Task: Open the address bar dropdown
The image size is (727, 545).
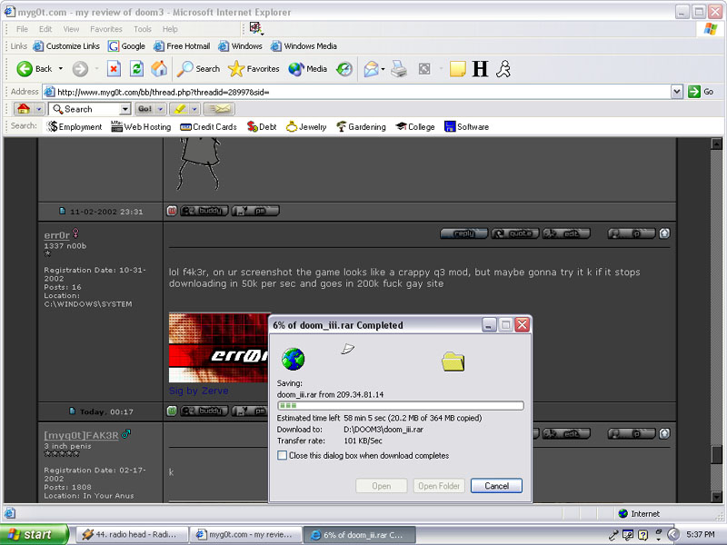Action: pyautogui.click(x=677, y=92)
